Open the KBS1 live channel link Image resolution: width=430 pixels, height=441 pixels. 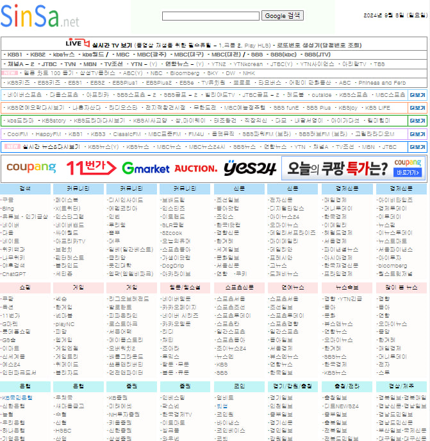[15, 55]
